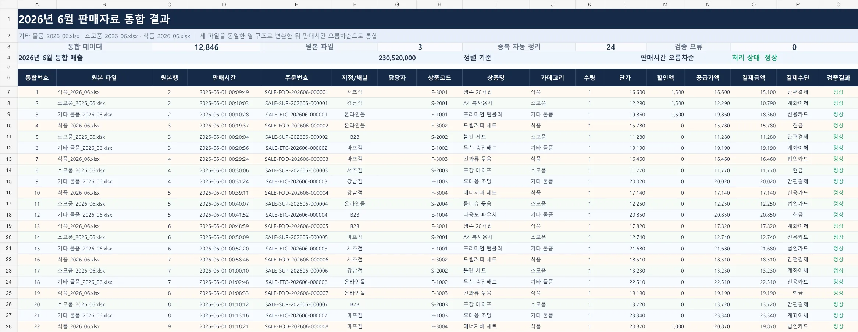Click the 처리 상태 정상 cell
This screenshot has width=858, height=332.
point(754,58)
